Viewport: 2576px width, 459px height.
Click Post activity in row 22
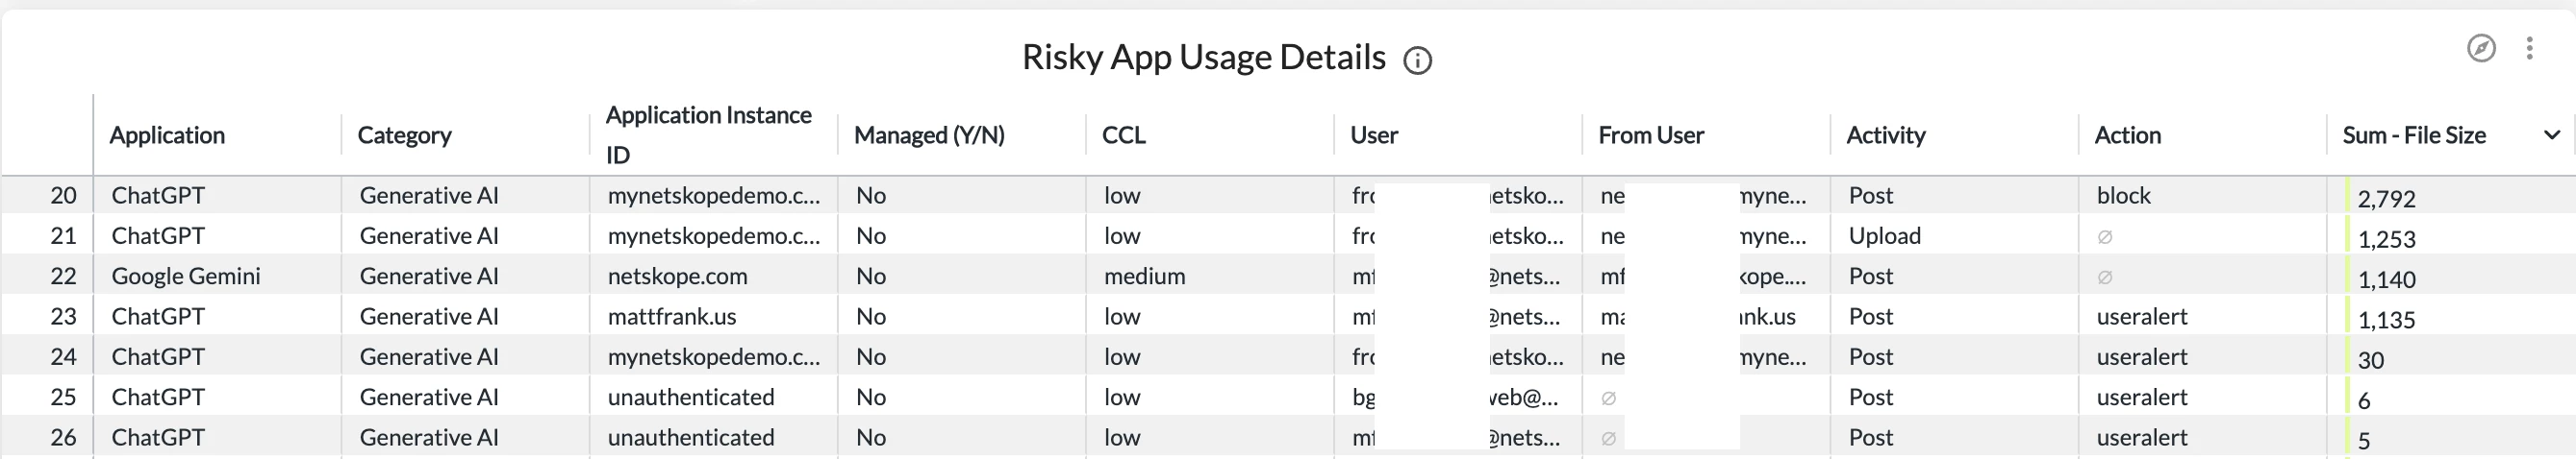point(1870,277)
